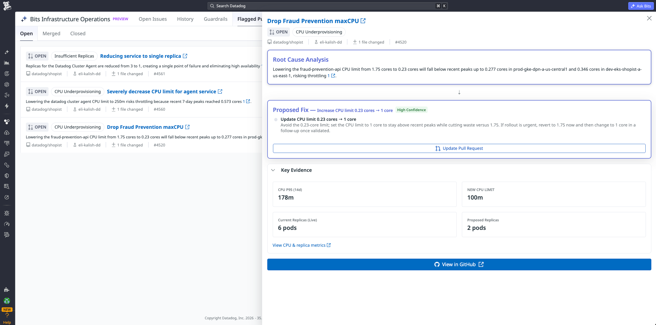Click the View in GitHub button
Screen dimensions: 656x325
(459, 264)
